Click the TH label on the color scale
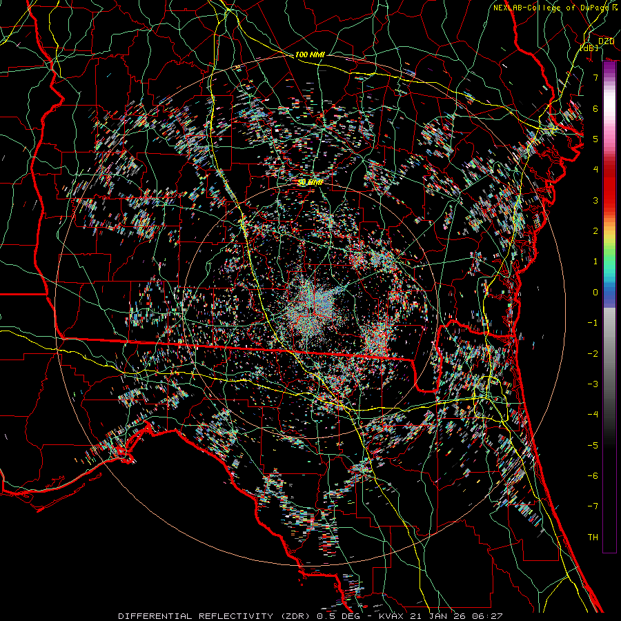621x621 pixels. pyautogui.click(x=593, y=538)
